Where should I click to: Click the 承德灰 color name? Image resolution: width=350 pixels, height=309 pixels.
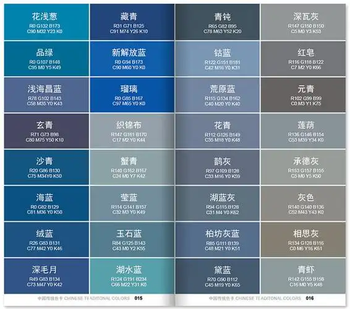coord(306,161)
